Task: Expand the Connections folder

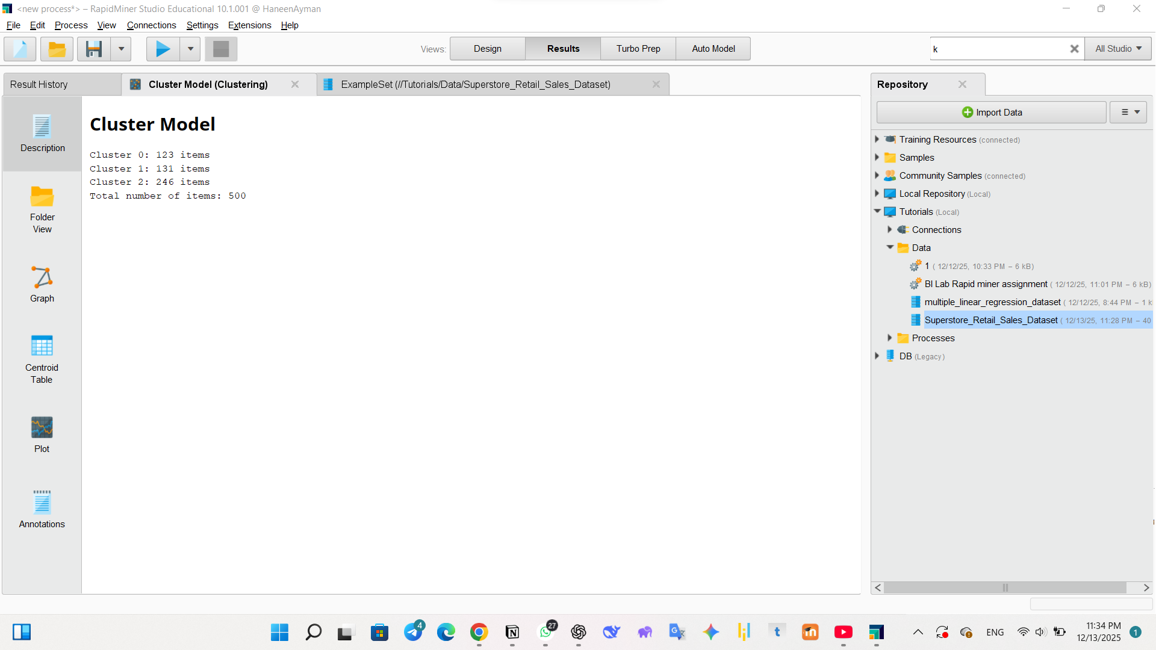Action: click(890, 230)
